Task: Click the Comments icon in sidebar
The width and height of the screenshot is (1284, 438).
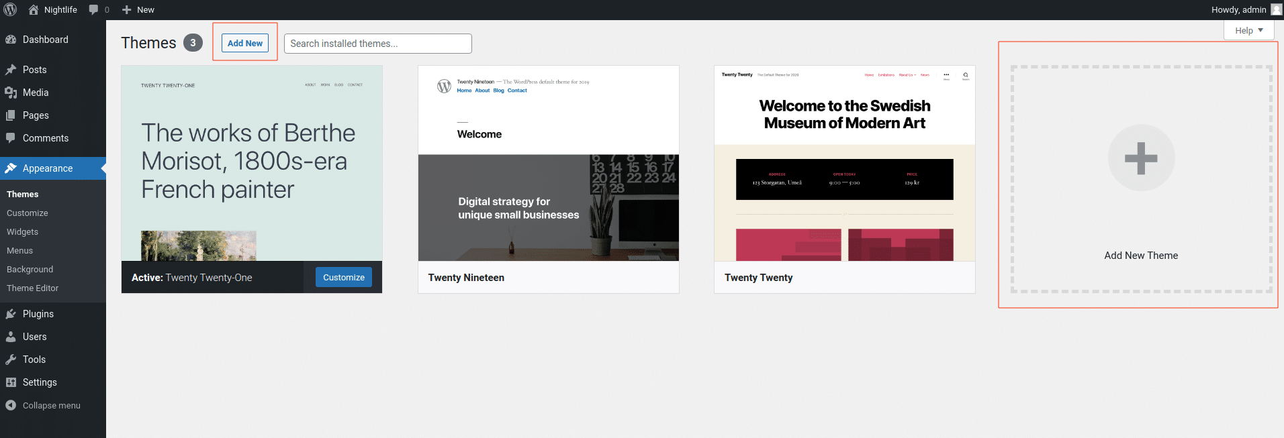Action: click(x=11, y=138)
